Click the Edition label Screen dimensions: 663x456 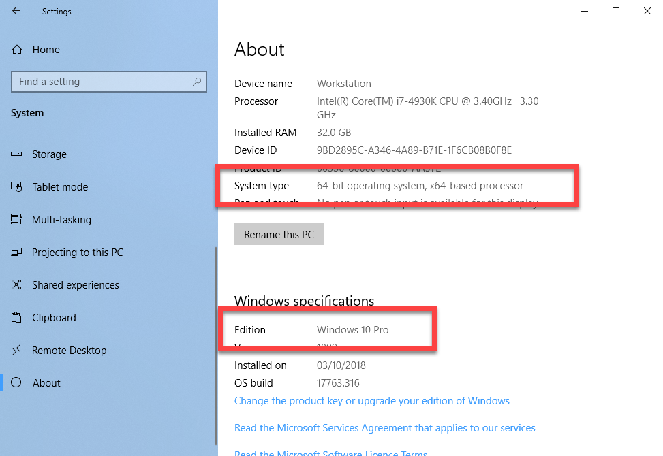click(250, 330)
